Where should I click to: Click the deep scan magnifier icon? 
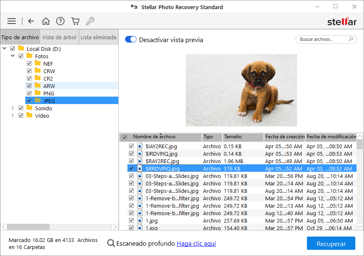coord(111,243)
